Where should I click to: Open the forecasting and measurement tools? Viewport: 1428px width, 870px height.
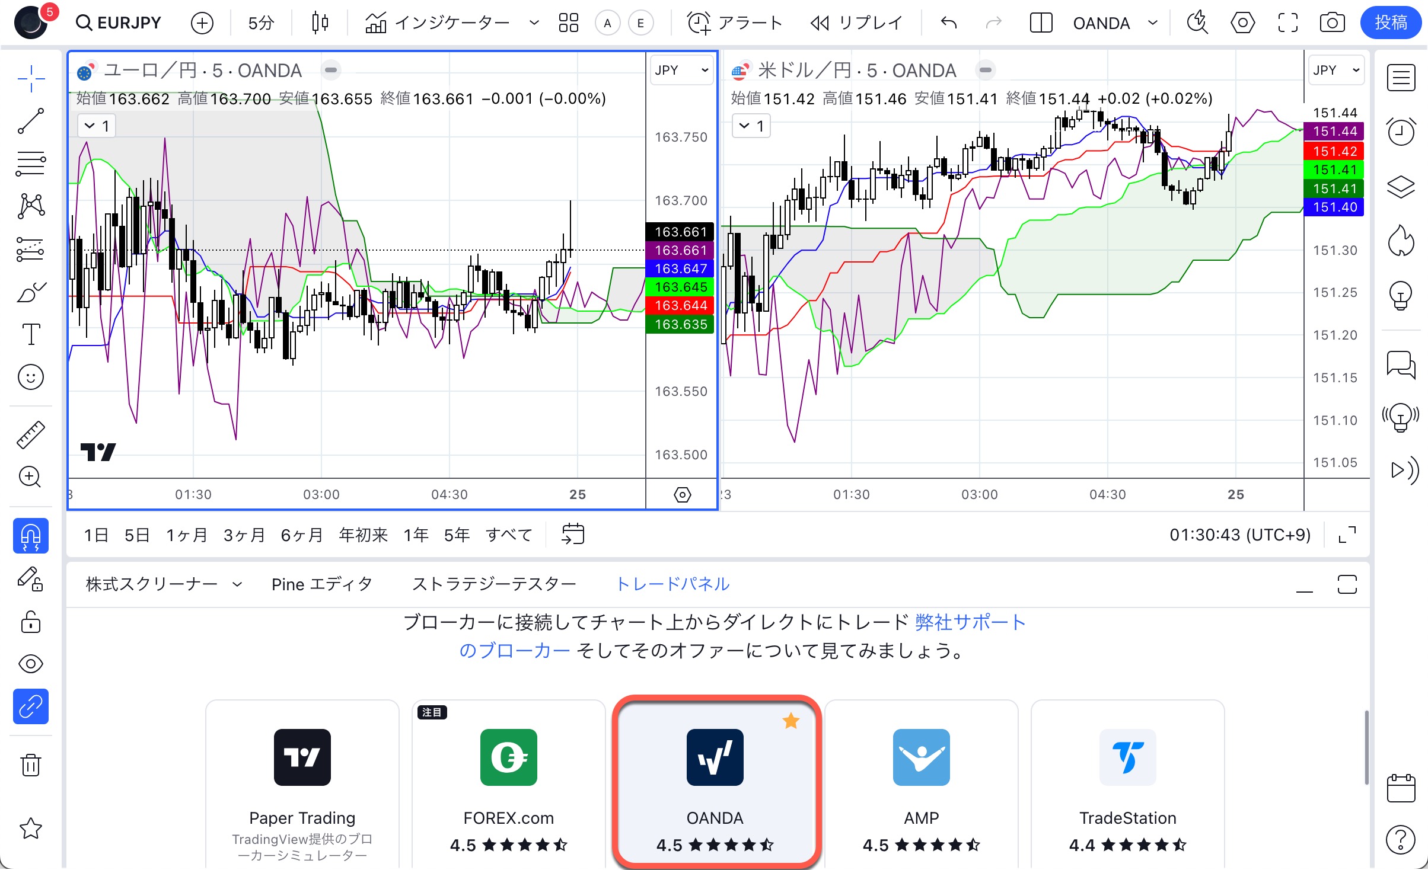click(x=31, y=250)
